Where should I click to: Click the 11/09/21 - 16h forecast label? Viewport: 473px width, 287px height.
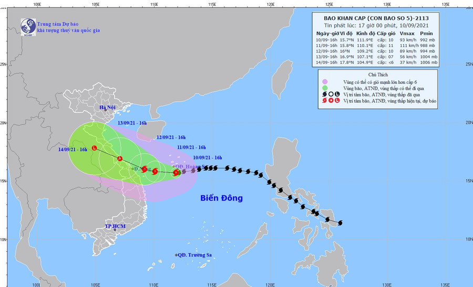(191, 147)
